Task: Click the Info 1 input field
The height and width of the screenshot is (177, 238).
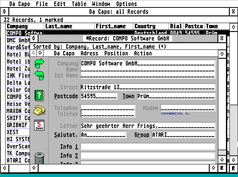Action: [x=148, y=147]
